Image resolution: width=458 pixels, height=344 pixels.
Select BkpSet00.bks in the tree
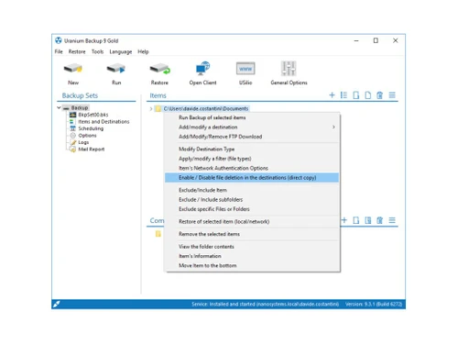pos(93,115)
